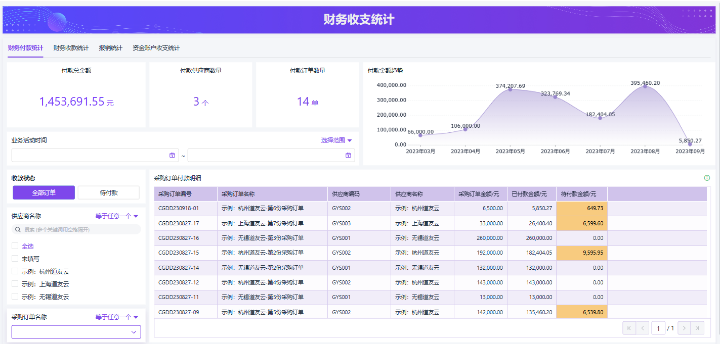Go to last page of table
The width and height of the screenshot is (720, 344).
pos(698,328)
